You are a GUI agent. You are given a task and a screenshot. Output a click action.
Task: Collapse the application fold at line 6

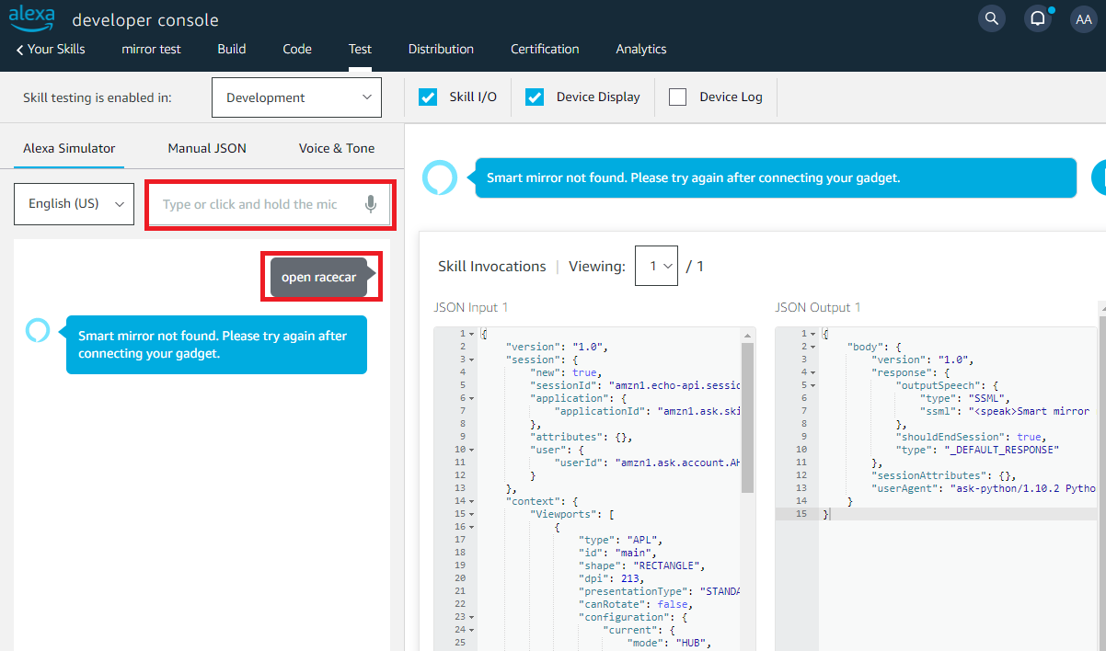pos(472,398)
